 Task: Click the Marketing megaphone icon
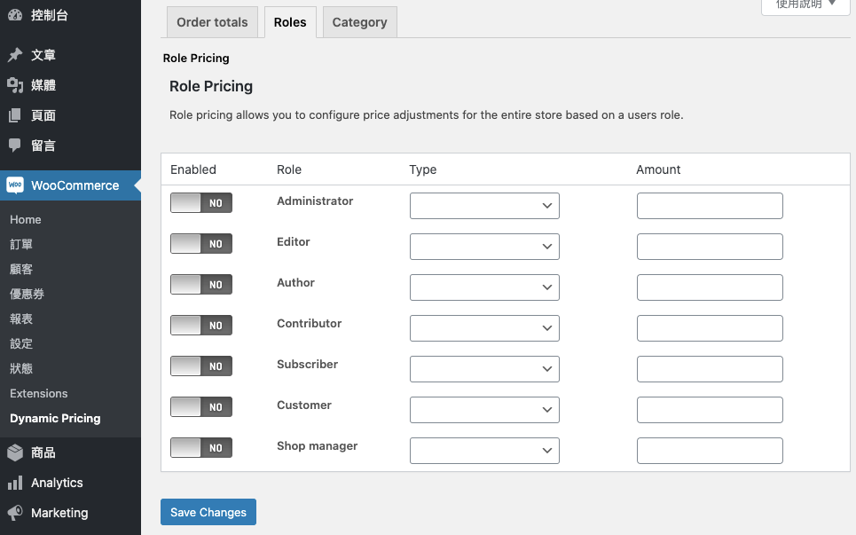click(15, 513)
